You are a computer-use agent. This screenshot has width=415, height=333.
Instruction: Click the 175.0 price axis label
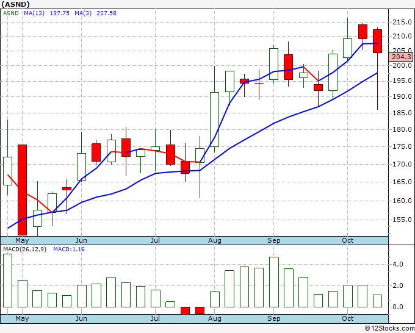click(x=402, y=147)
